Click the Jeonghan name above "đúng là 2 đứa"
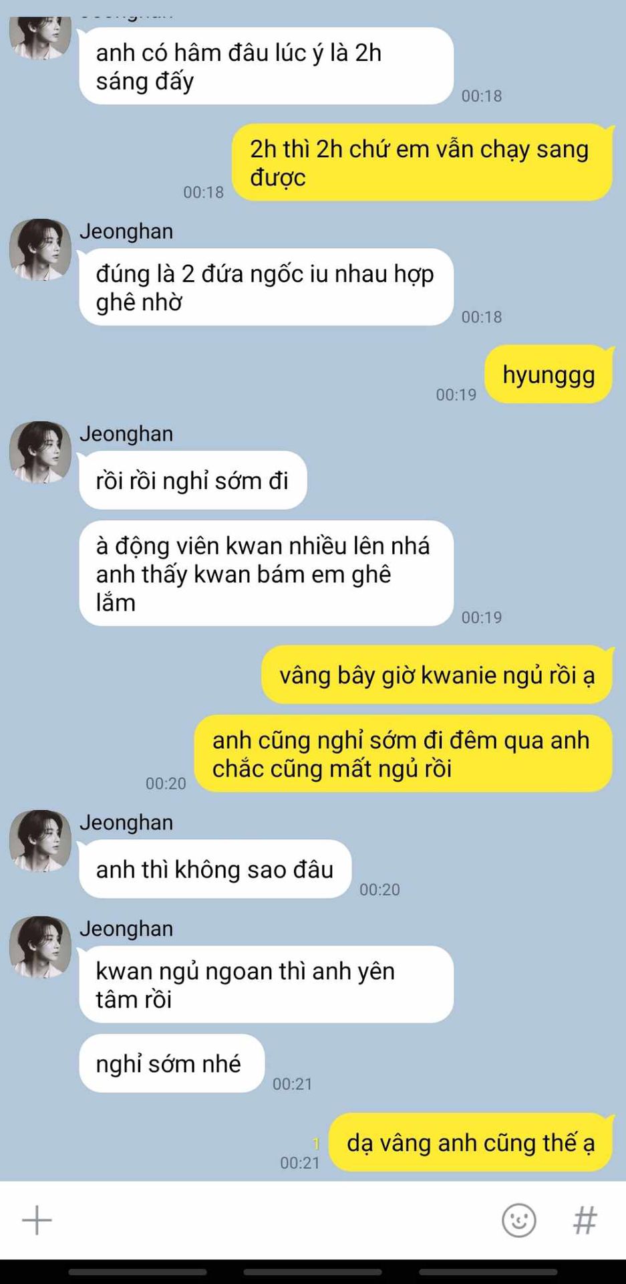 pos(126,231)
